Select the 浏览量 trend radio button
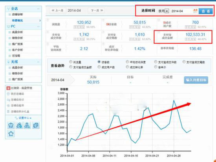 pos(71,62)
